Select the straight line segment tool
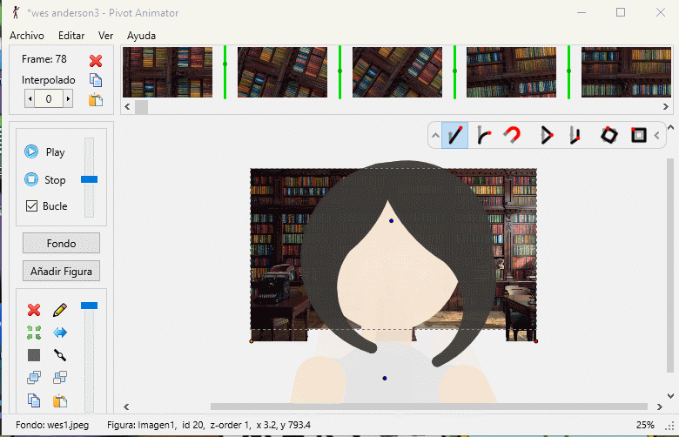This screenshot has width=679, height=437. pyautogui.click(x=454, y=135)
